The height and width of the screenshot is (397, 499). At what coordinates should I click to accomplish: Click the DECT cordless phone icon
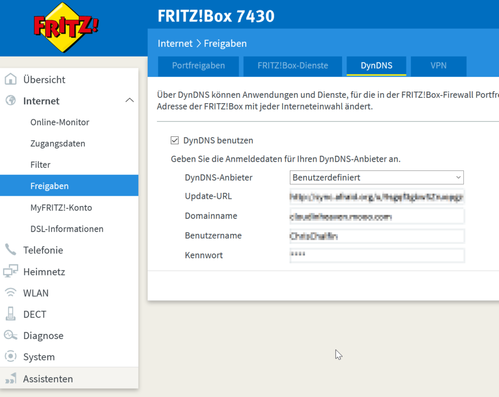[x=10, y=314]
